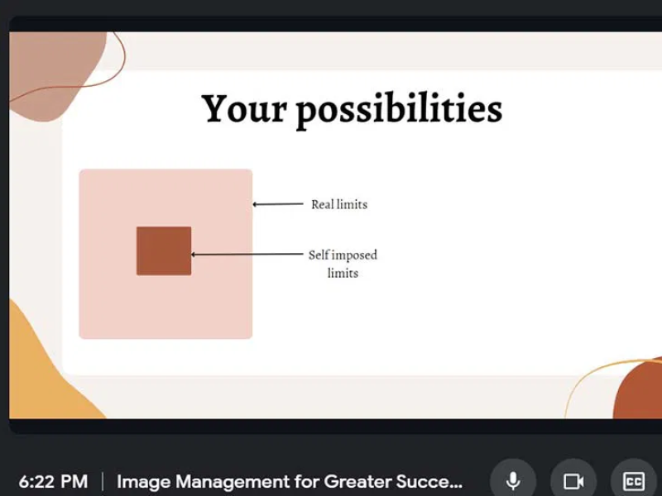Click the 'Self imposed limits' label
This screenshot has height=496, width=662.
tap(343, 264)
